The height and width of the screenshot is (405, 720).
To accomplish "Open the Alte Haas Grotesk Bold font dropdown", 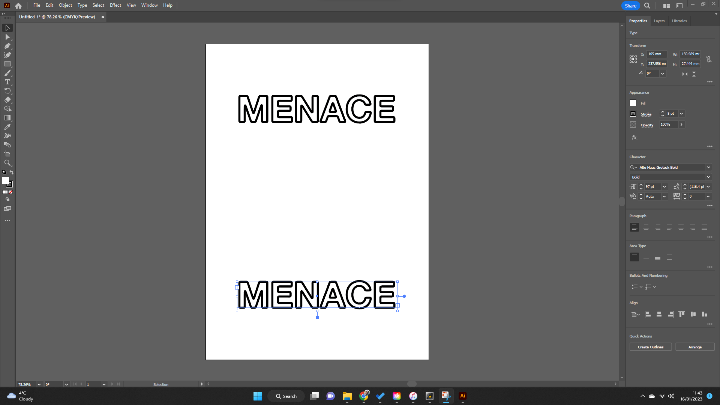I will (708, 167).
